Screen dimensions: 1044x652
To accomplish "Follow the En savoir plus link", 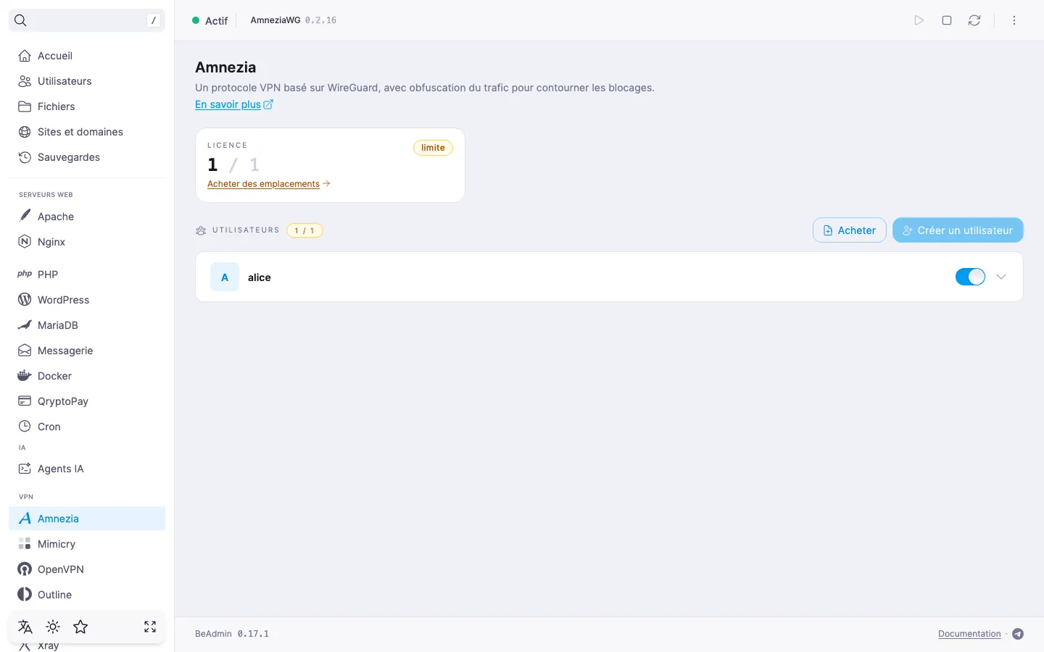I will pos(234,104).
